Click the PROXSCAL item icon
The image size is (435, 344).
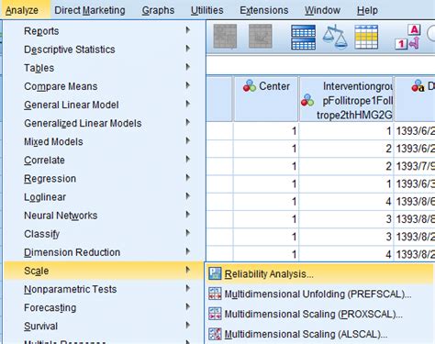tap(215, 314)
